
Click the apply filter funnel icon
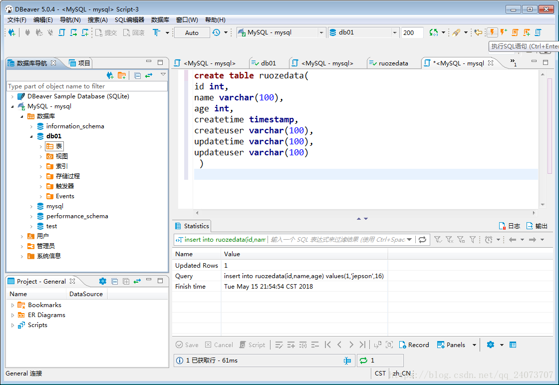click(x=437, y=239)
